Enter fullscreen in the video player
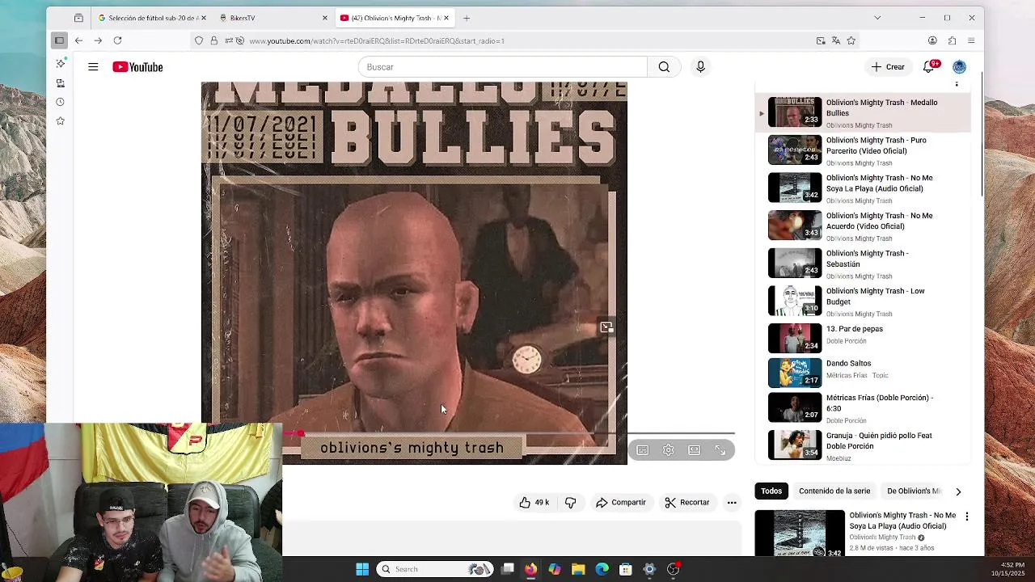This screenshot has width=1035, height=582. coord(720,450)
